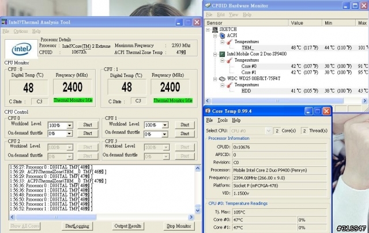
Task: Collapse the Intel Mobile Core 2 Duo node
Action: pos(215,54)
